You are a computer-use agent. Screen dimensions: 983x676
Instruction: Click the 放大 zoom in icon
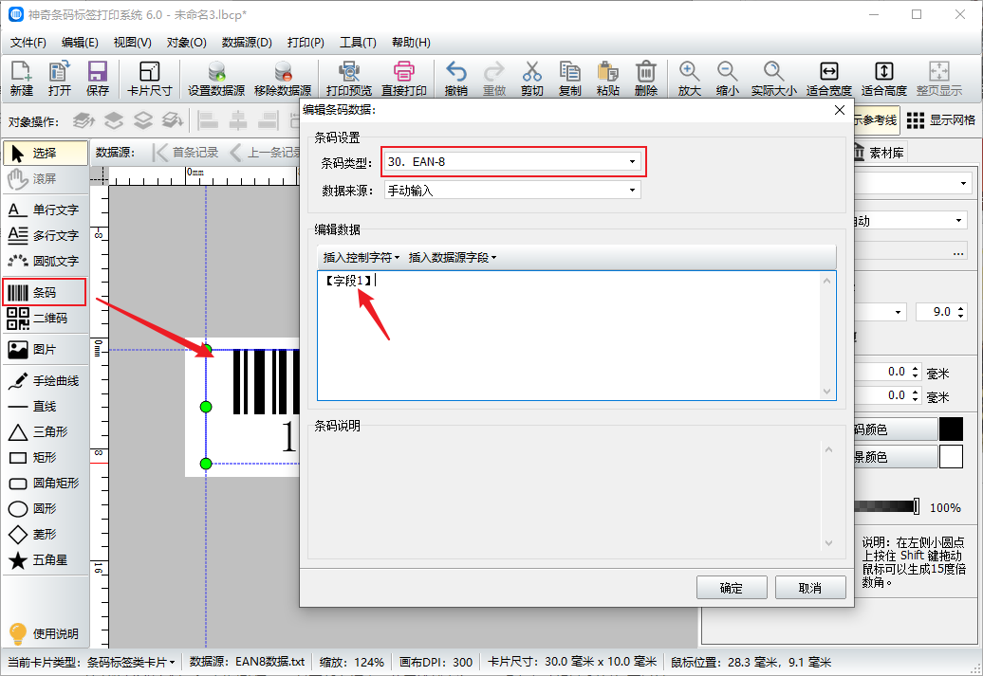point(689,79)
